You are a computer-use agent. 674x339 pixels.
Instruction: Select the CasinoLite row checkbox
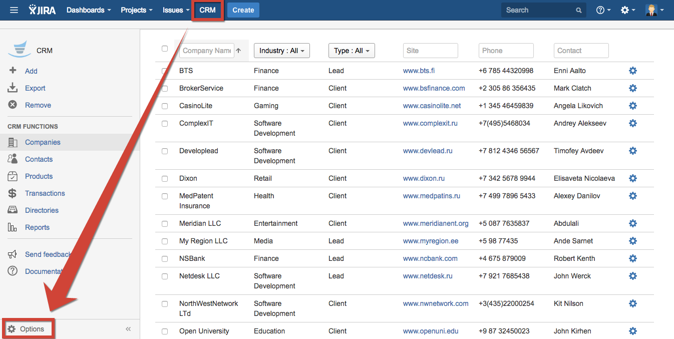(165, 106)
